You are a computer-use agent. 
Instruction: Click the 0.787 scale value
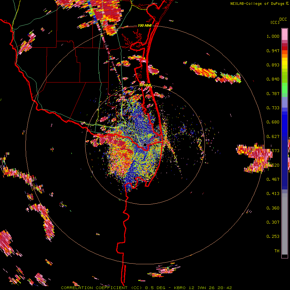click(x=273, y=93)
